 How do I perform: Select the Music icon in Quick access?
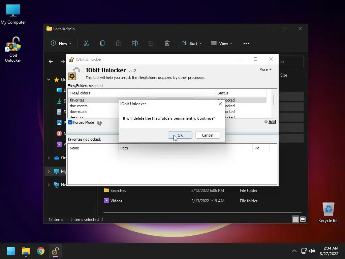pyautogui.click(x=59, y=134)
